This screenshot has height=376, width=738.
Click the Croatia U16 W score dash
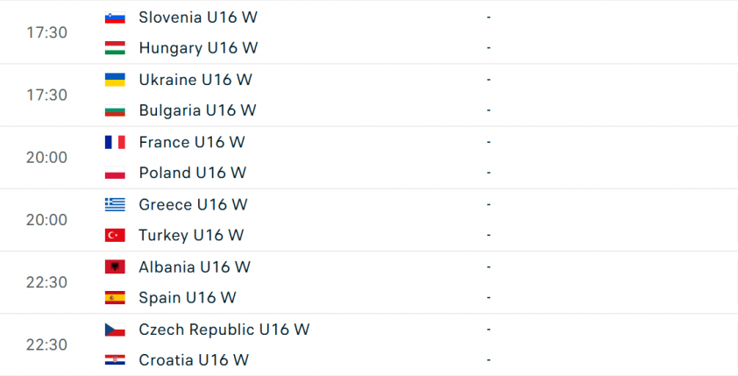488,360
